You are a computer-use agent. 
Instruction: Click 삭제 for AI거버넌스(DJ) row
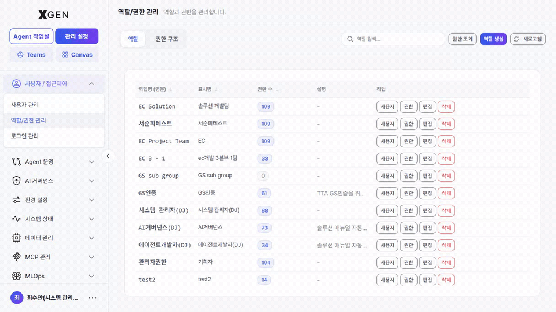point(446,228)
